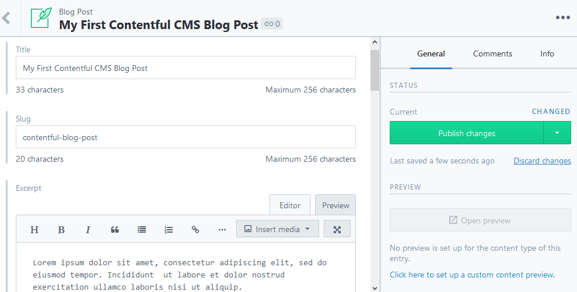577x292 pixels.
Task: Open the three-dots entry actions menu
Action: point(562,17)
